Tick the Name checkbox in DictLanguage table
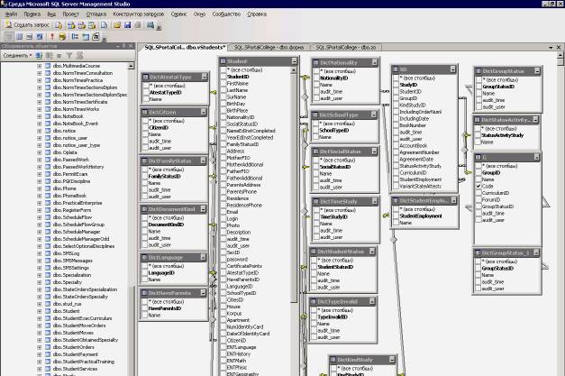 [144, 280]
